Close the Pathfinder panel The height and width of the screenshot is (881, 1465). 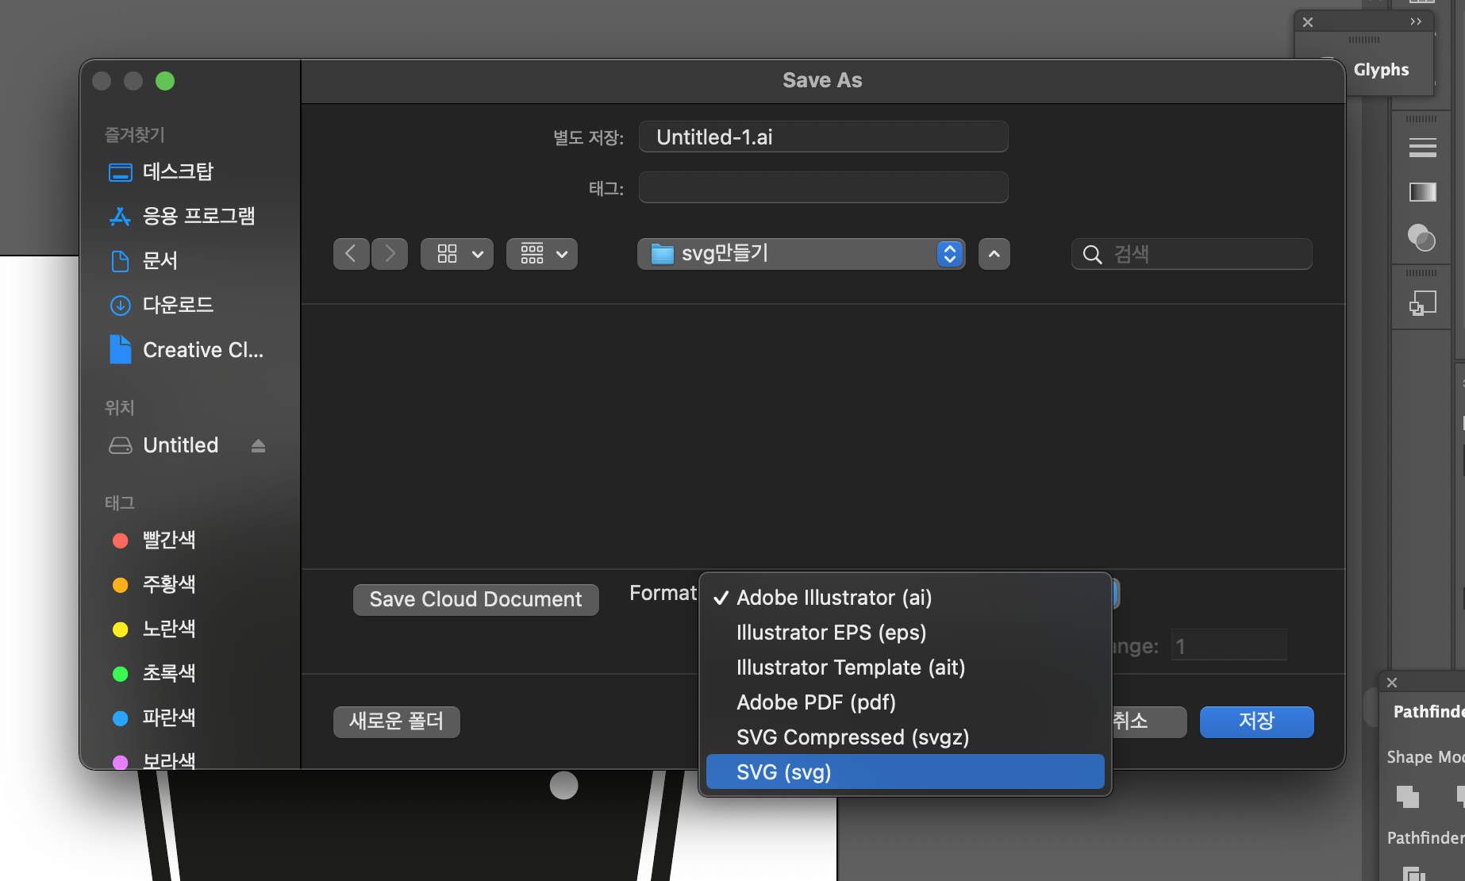[x=1392, y=683]
